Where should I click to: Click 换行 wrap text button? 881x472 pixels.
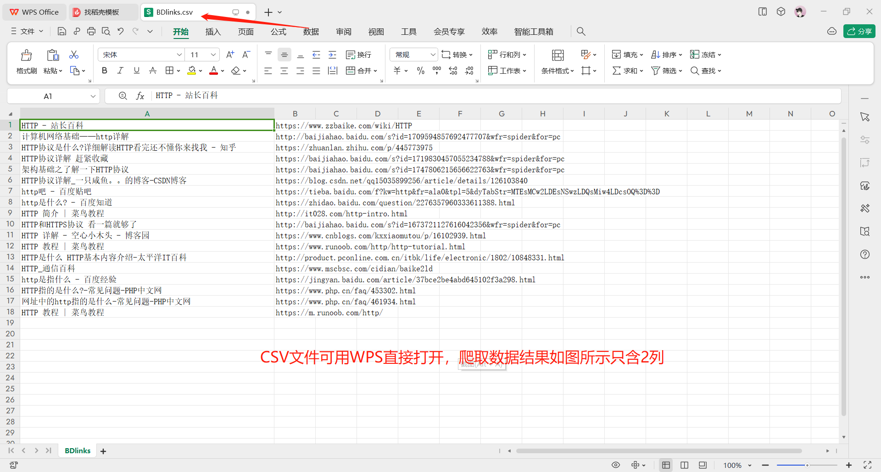point(358,55)
